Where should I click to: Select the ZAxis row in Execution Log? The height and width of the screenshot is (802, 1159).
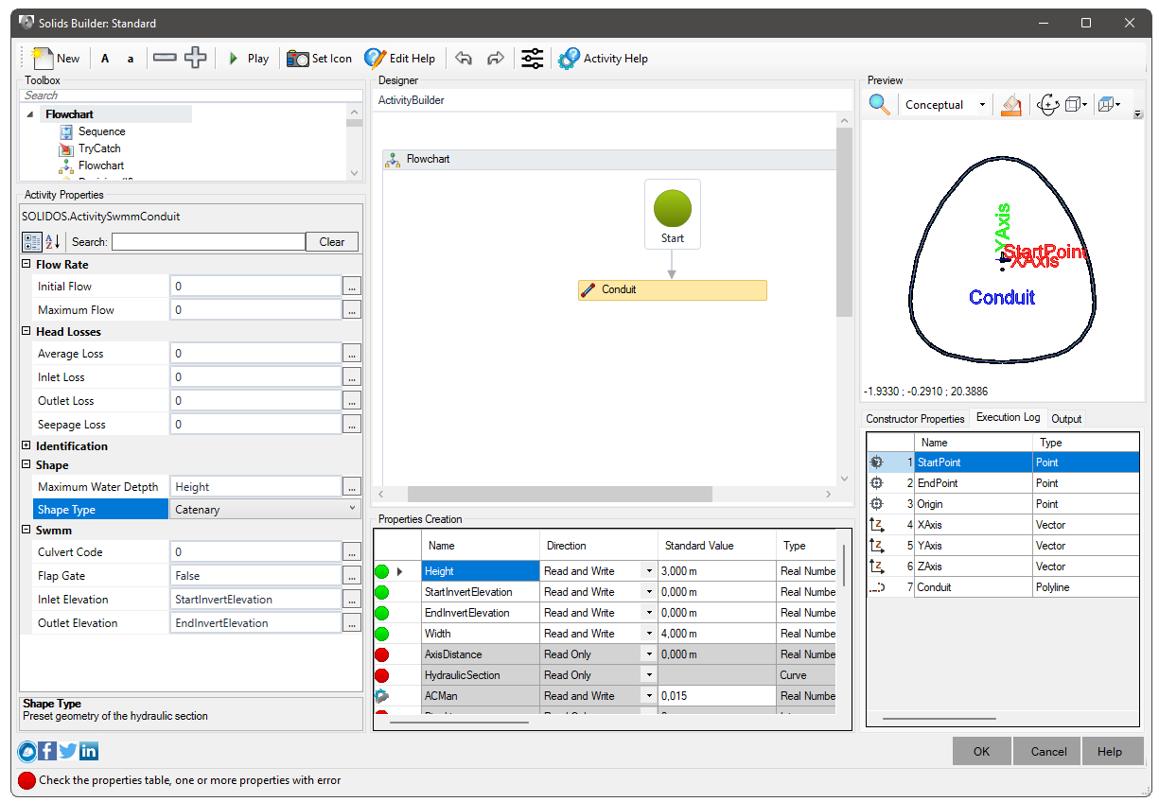click(1003, 567)
